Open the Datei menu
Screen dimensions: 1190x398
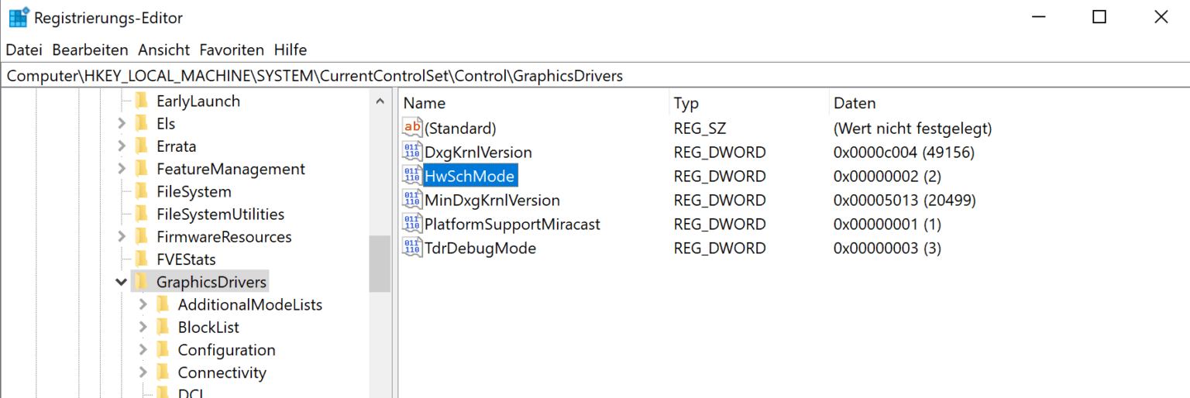(24, 50)
